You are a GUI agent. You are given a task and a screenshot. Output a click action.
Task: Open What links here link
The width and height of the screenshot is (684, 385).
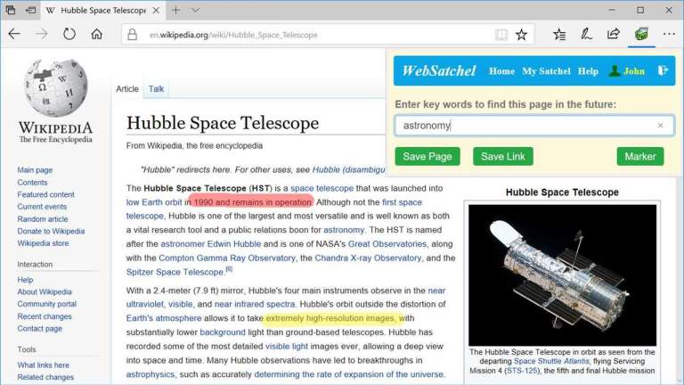tap(43, 365)
